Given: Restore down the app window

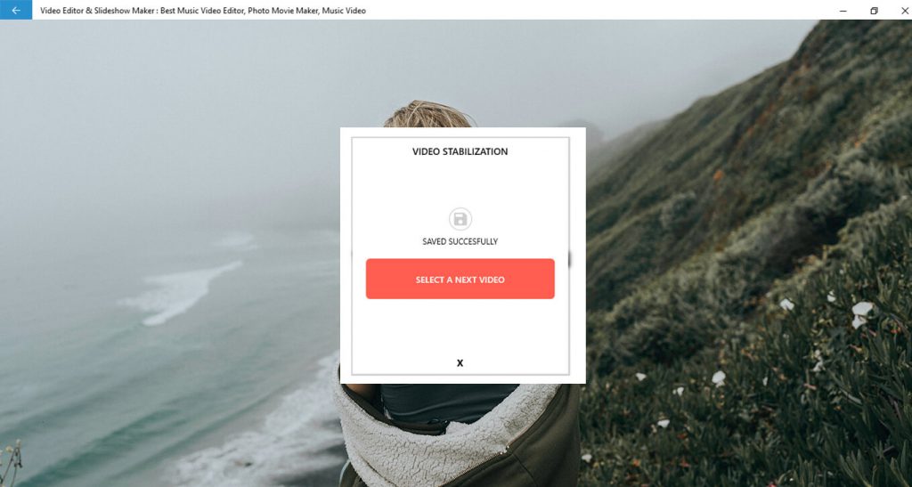Looking at the screenshot, I should (x=874, y=10).
